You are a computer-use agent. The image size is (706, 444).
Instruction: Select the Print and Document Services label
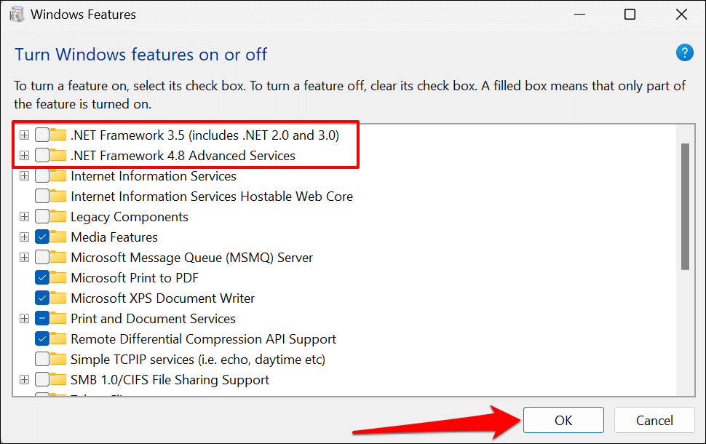(153, 319)
